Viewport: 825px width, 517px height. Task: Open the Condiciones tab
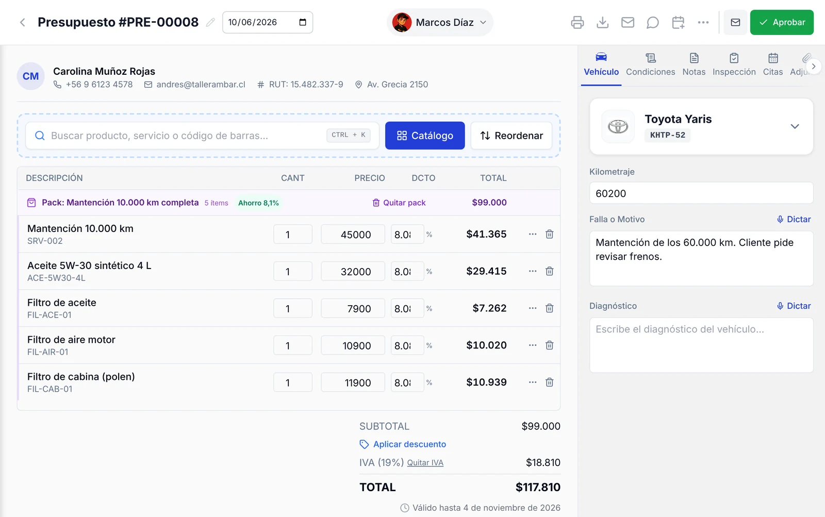pos(651,65)
